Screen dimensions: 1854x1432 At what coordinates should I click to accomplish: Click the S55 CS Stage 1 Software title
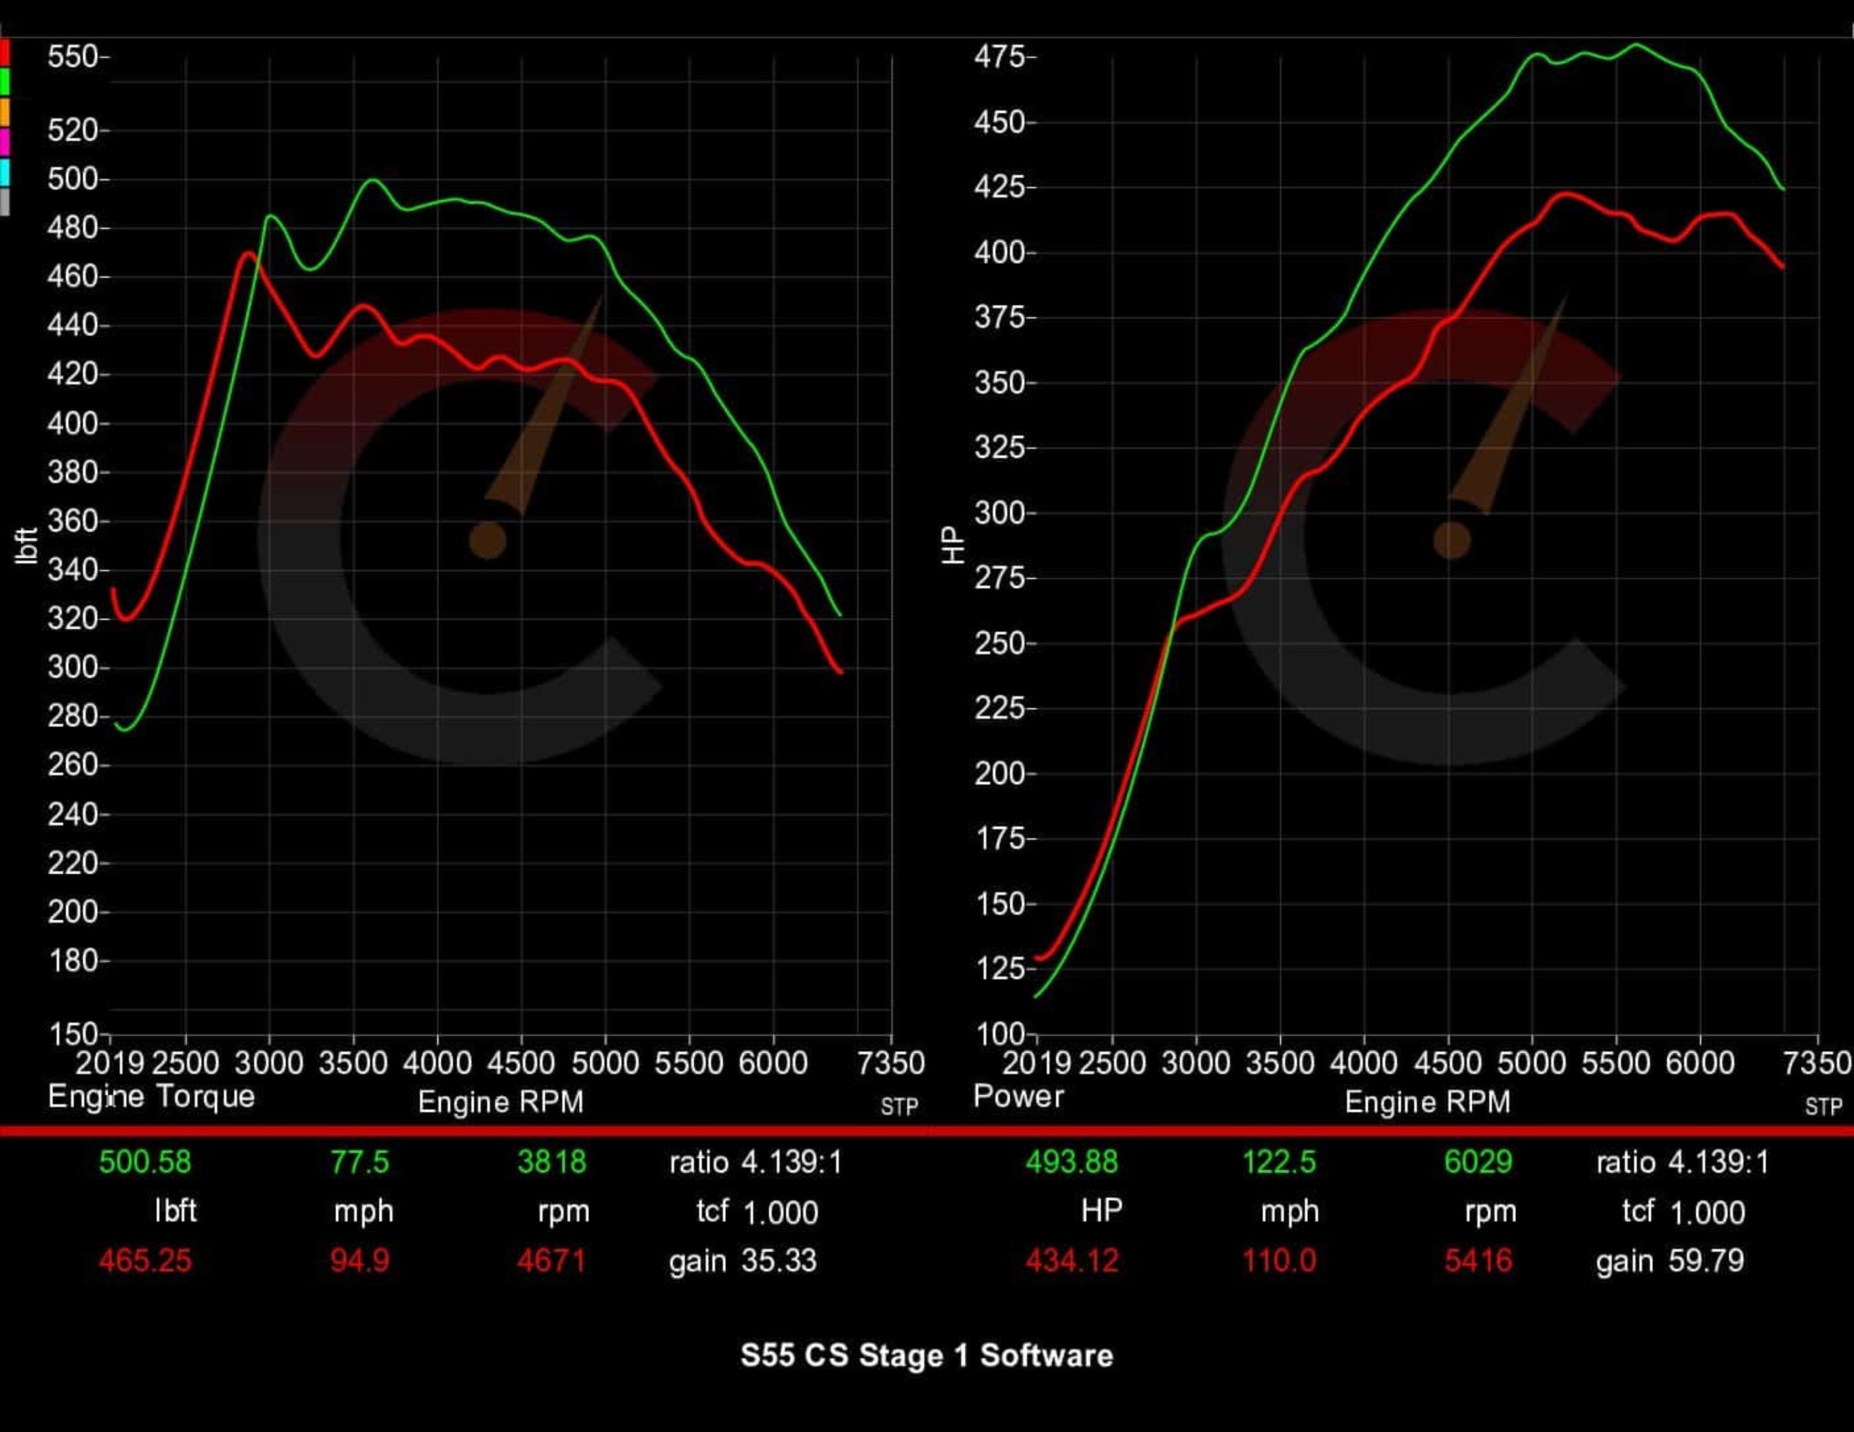[x=926, y=1356]
